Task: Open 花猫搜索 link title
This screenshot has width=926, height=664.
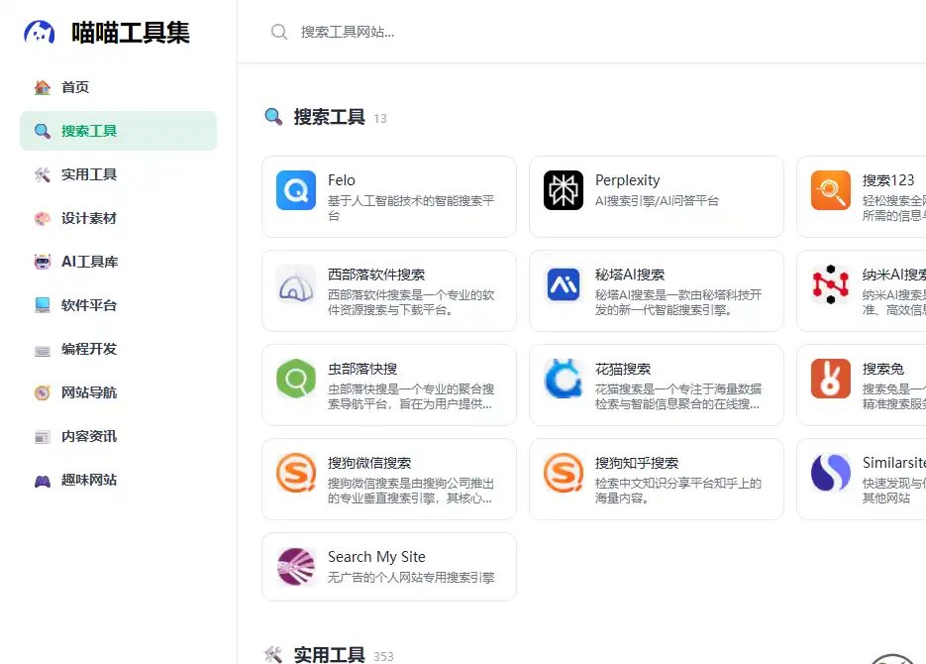Action: coord(623,370)
